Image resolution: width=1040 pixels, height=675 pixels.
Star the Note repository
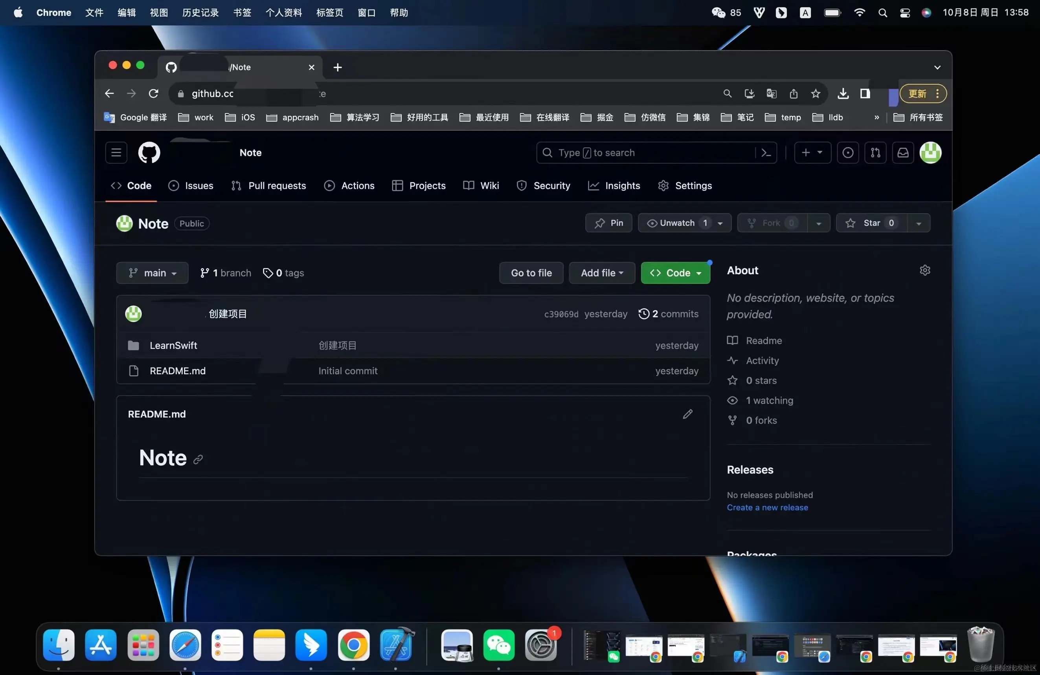click(x=871, y=223)
